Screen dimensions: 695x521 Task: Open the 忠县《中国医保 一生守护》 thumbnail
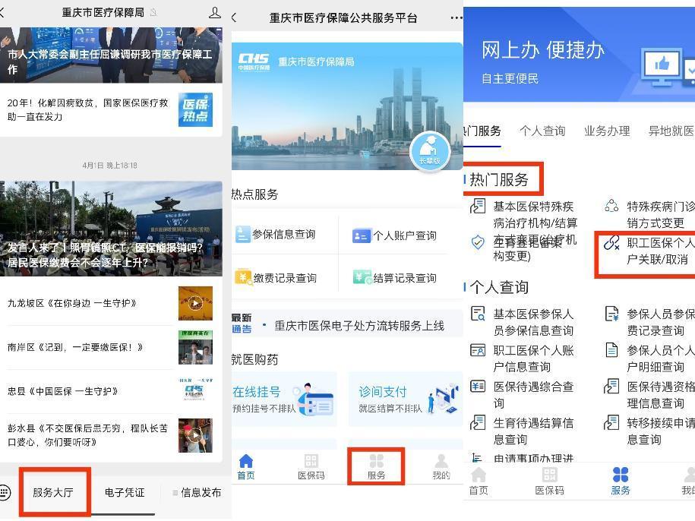pos(195,391)
